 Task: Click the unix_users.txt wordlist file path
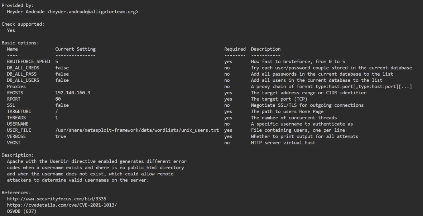click(137, 130)
